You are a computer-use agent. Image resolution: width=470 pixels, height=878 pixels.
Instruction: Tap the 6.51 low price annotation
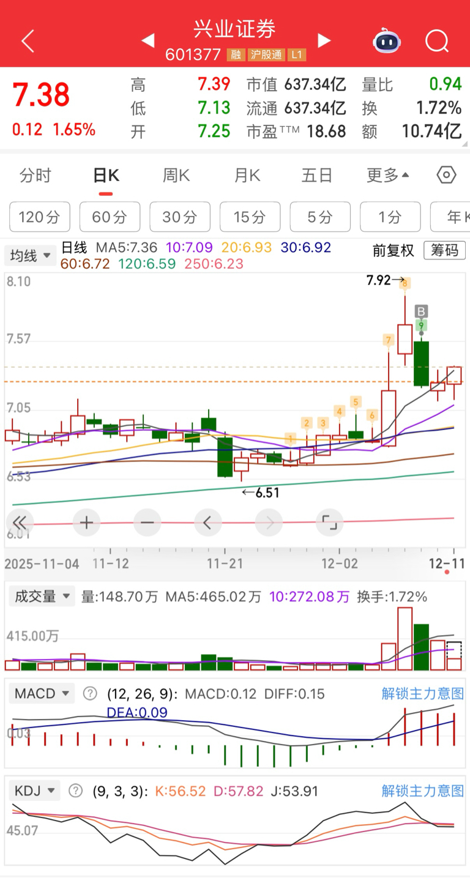tap(267, 493)
